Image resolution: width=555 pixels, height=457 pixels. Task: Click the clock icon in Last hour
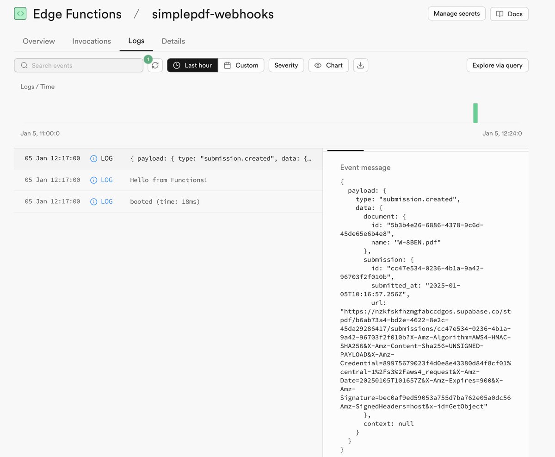click(177, 65)
